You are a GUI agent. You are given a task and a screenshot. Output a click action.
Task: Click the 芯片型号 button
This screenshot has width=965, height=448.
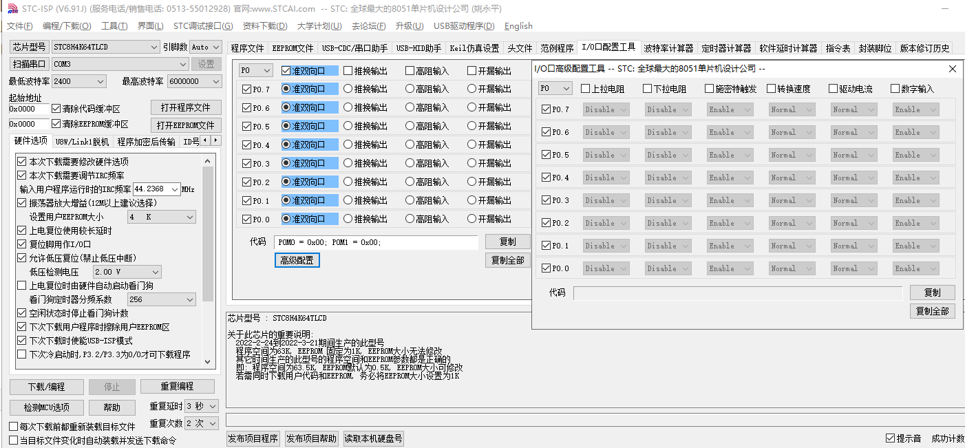tap(29, 47)
